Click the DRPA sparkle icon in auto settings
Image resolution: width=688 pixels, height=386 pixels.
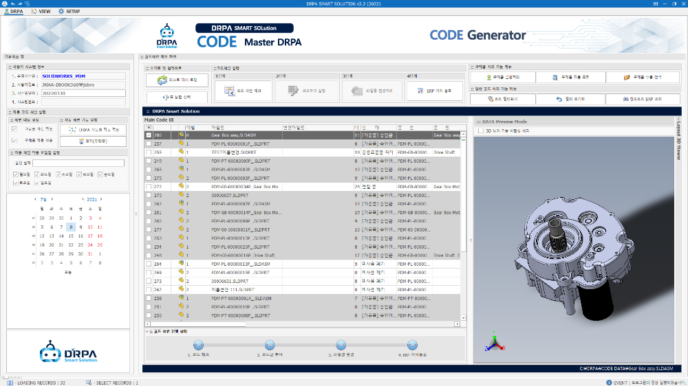(x=72, y=130)
